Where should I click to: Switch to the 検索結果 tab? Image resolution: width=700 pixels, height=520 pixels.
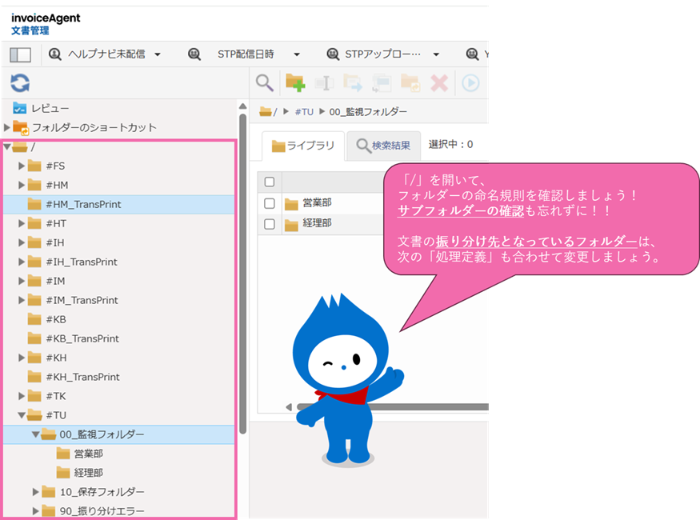tap(384, 146)
